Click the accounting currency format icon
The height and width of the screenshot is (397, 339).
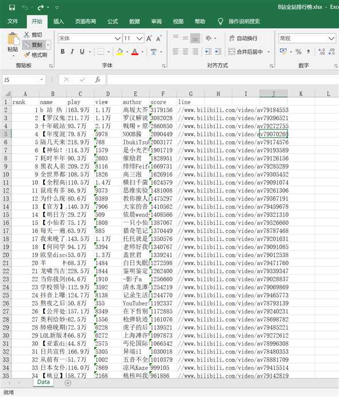(283, 52)
